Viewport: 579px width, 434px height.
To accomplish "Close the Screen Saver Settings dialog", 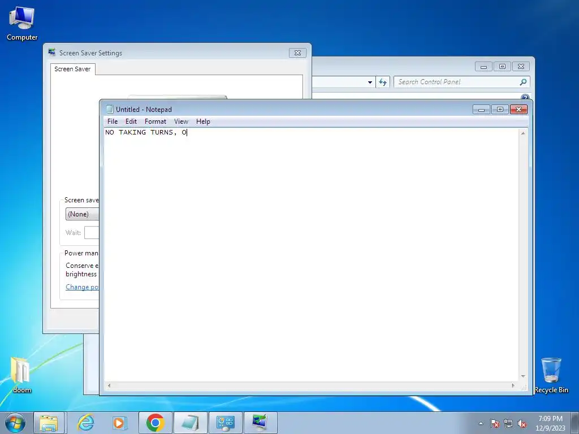I will point(297,53).
